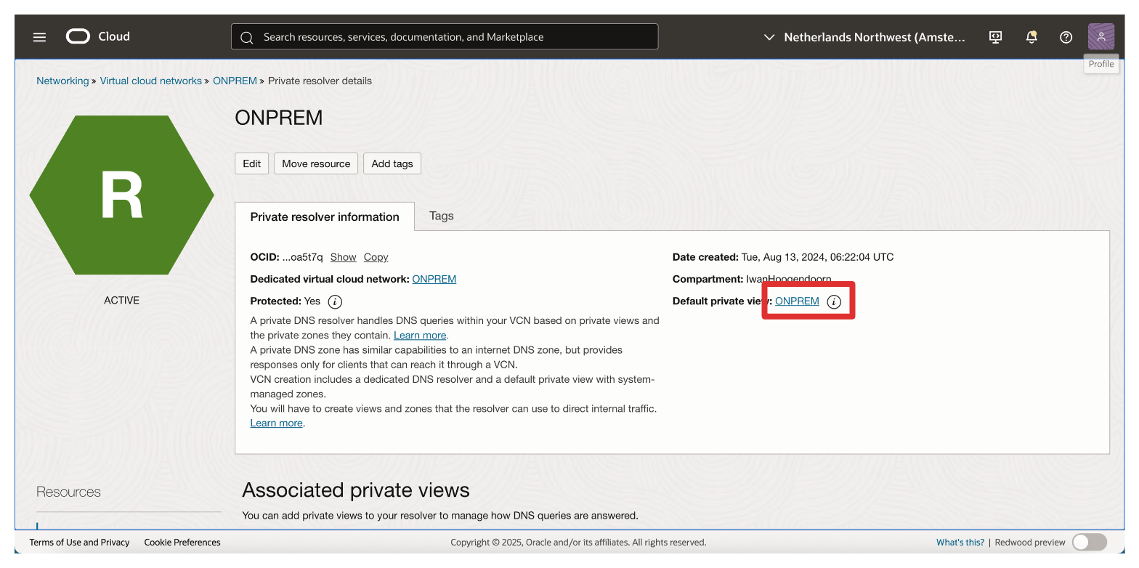Show the full OCID
Viewport: 1139px width, 568px height.
(x=343, y=257)
